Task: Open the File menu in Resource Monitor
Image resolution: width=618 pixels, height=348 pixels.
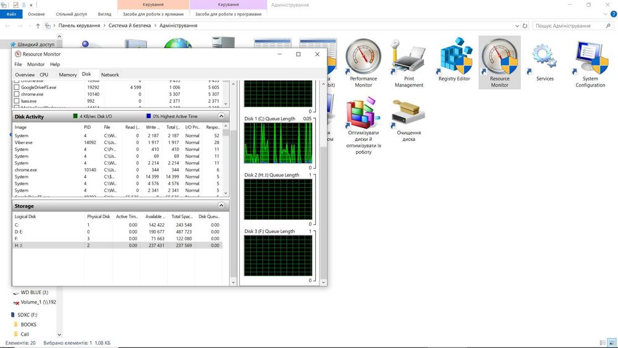Action: 18,64
